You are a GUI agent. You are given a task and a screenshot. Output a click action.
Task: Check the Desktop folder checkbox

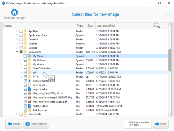[x=21, y=48]
